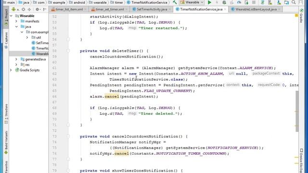Fold the deleteTimer method at line 58
This screenshot has height=173, width=308.
pyautogui.click(x=68, y=51)
